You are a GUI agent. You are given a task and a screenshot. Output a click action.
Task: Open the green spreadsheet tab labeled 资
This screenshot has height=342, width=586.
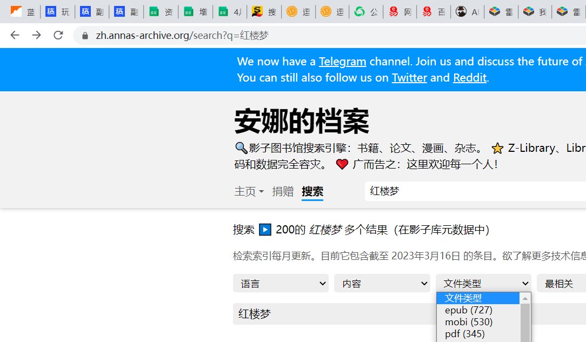pos(161,12)
